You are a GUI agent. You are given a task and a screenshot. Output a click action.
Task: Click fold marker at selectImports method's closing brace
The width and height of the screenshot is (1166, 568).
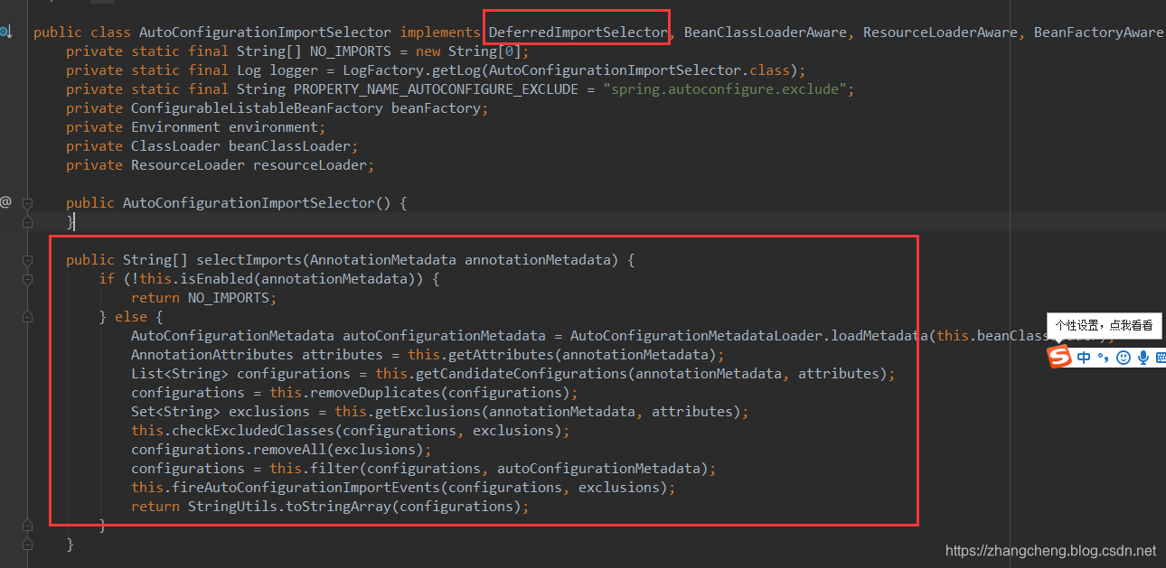(x=27, y=545)
